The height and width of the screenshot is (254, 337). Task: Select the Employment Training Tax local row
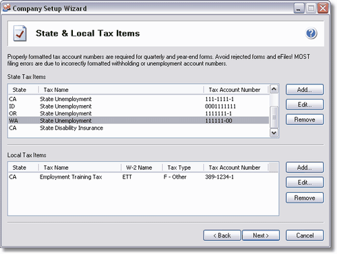(x=139, y=177)
